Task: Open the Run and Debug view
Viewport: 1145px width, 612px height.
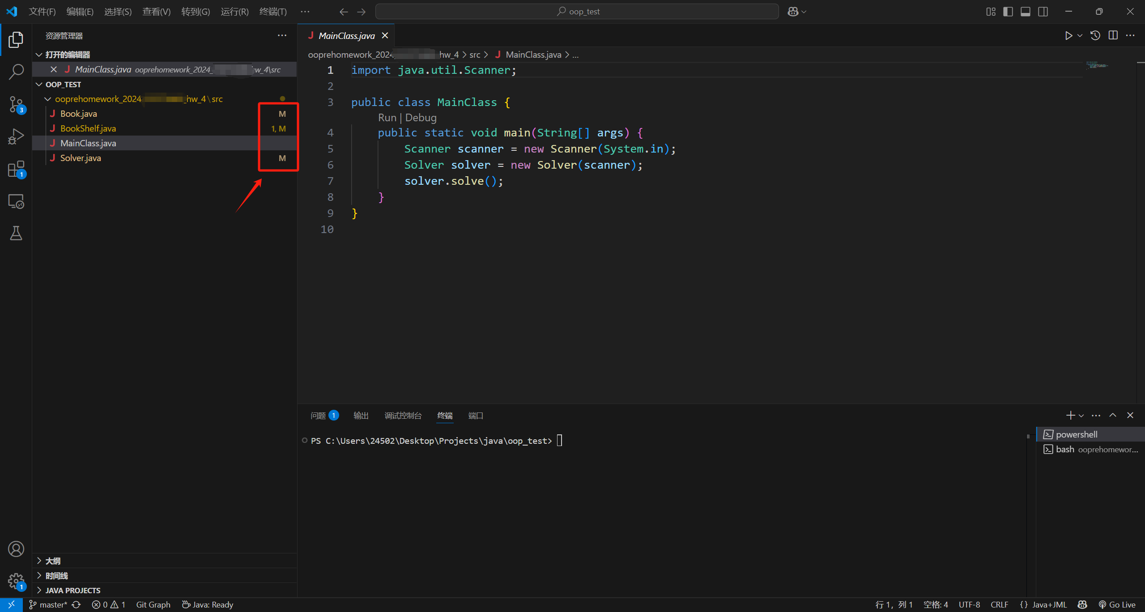Action: 16,137
